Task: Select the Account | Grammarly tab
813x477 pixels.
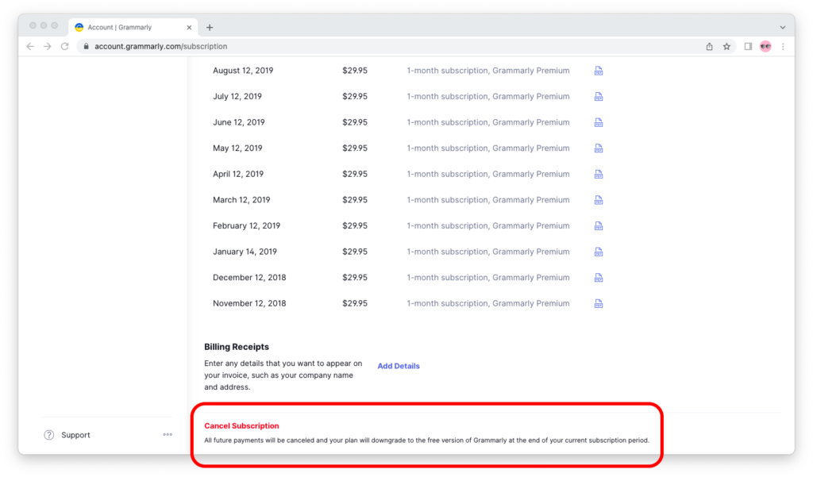Action: (x=133, y=28)
